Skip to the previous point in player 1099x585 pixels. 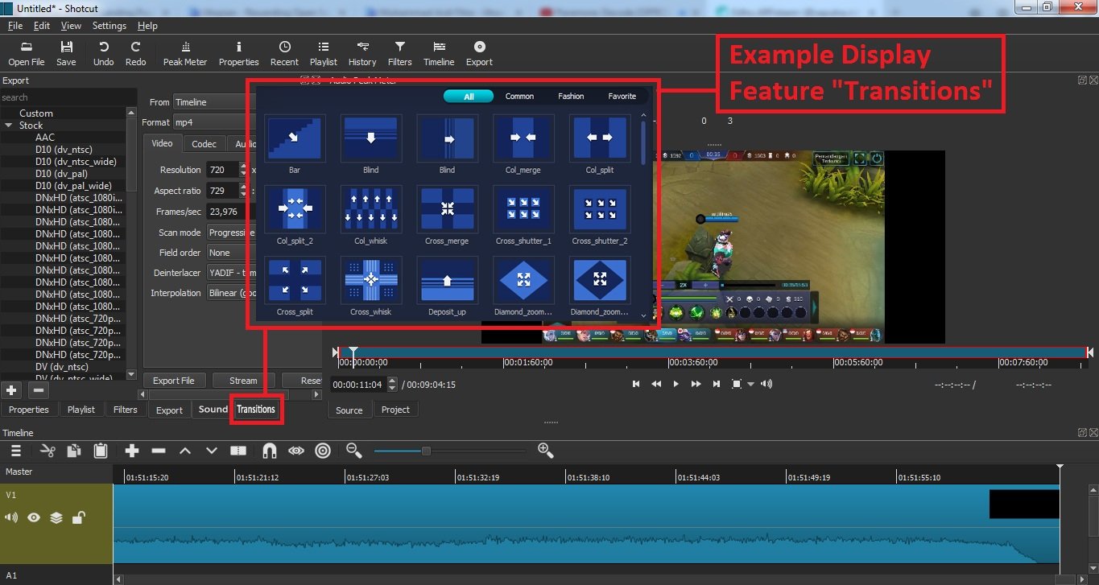click(635, 385)
